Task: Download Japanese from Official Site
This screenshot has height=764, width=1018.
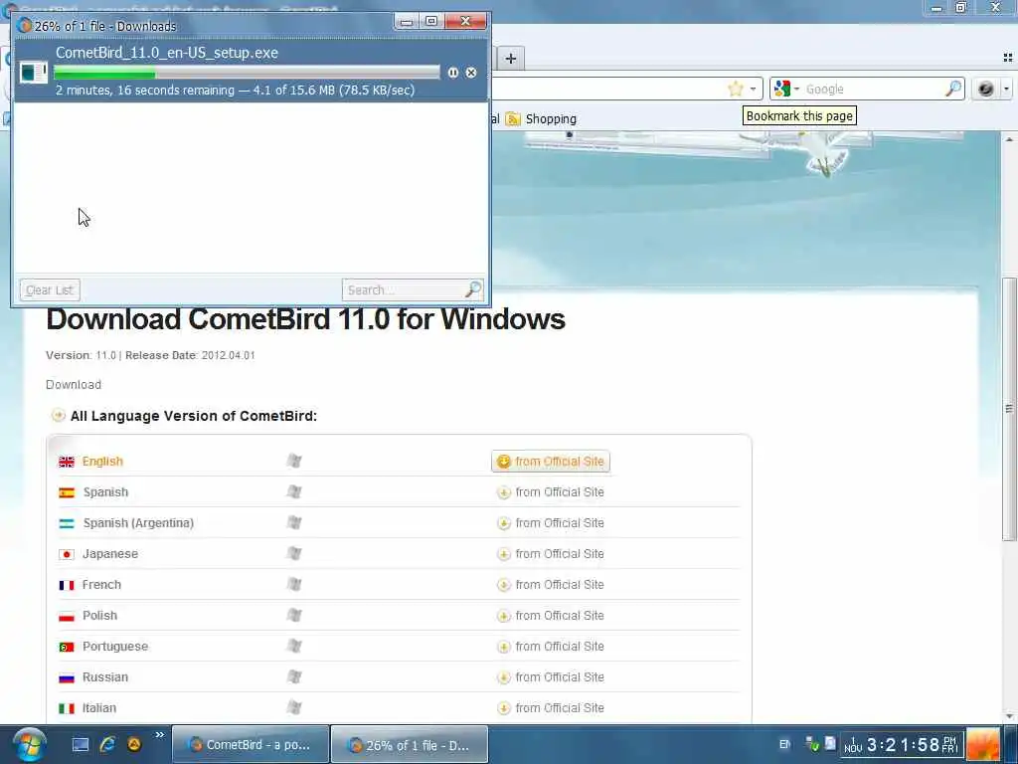Action: 551,554
